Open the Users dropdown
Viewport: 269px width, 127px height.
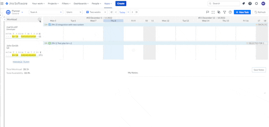[x=74, y=12]
